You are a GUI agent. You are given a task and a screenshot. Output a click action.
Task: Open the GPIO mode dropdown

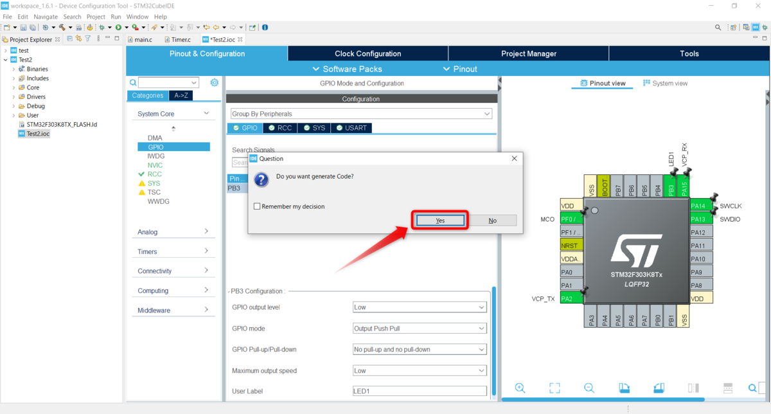[420, 328]
